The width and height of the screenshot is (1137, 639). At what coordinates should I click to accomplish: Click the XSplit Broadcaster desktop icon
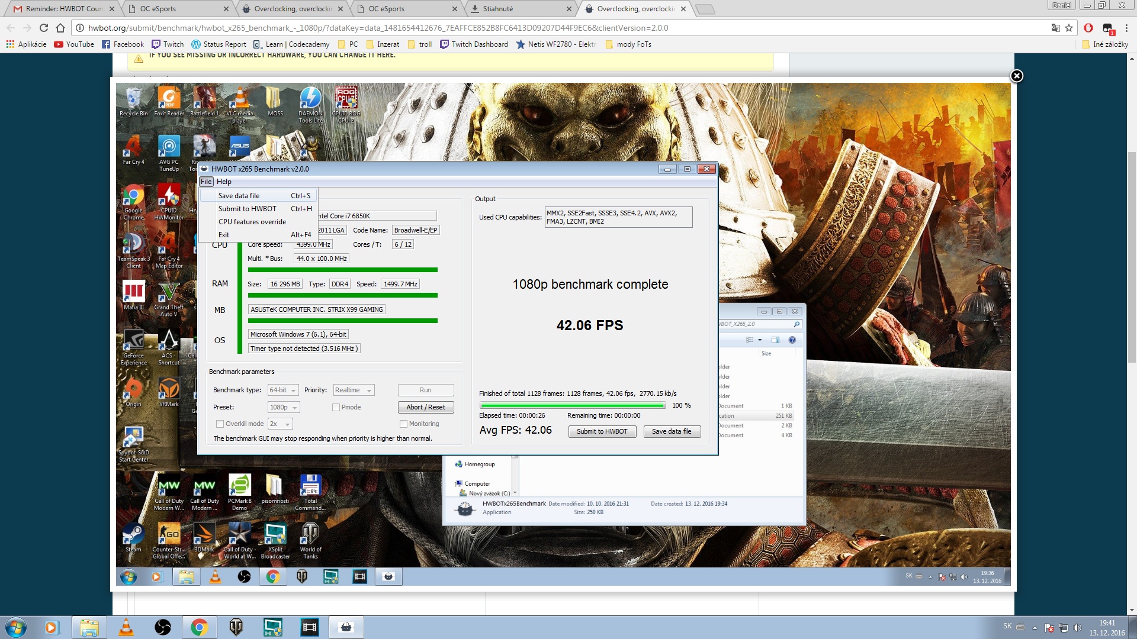tap(275, 540)
